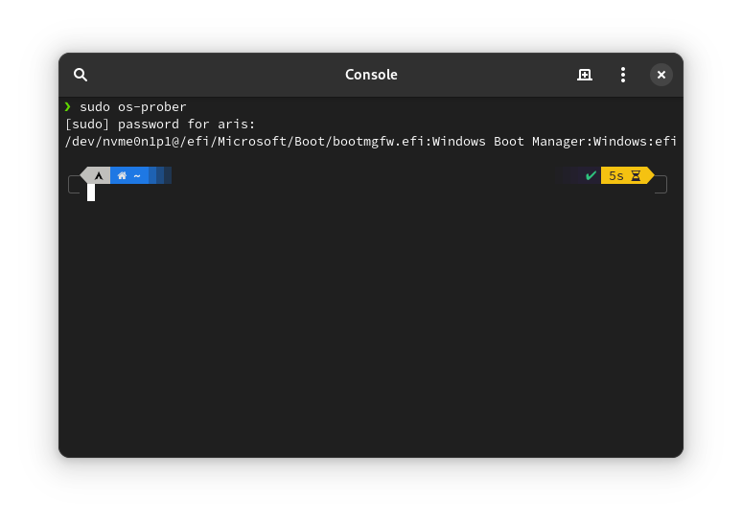The width and height of the screenshot is (742, 522).
Task: Click the Arch Linux logo in prompt
Action: point(98,175)
